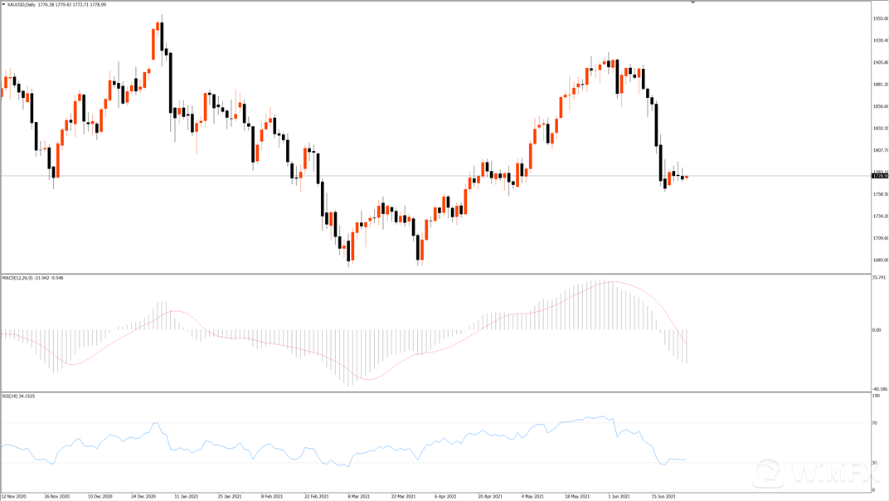Click the 11 Jan 2021 date label
889x501 pixels.
187,496
